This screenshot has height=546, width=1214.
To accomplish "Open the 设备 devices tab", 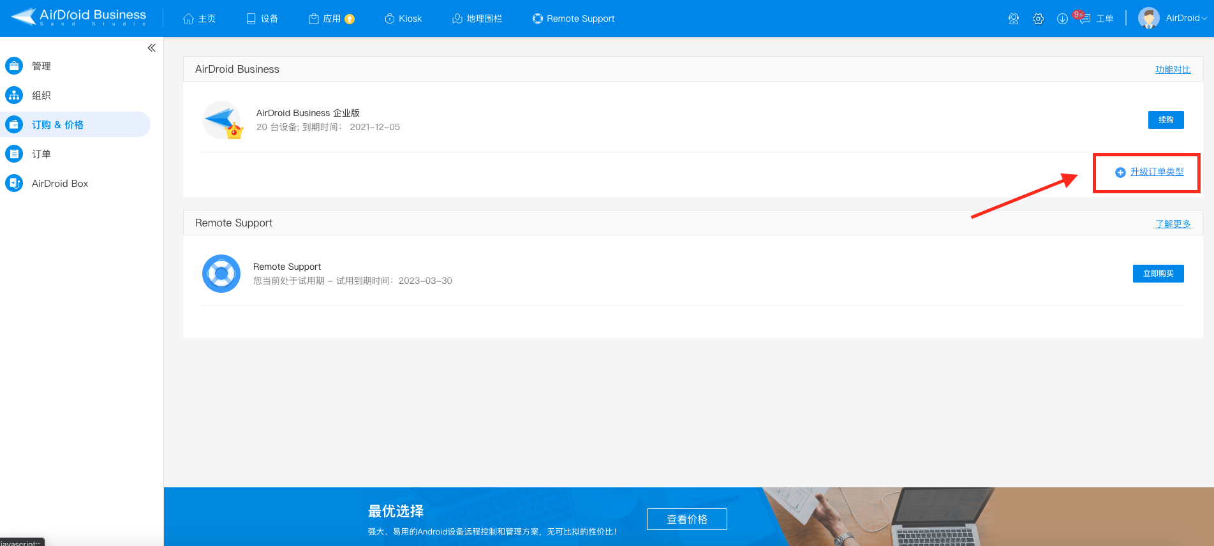I will coord(262,18).
